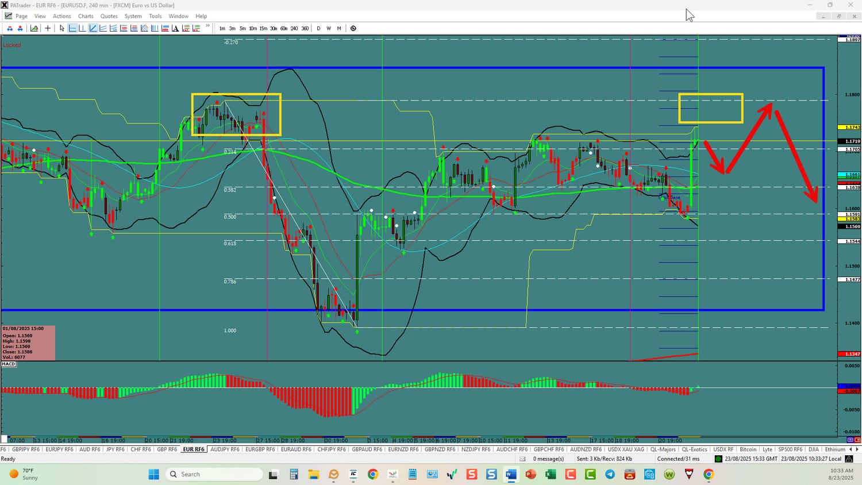Open the Charts menu
862x485 pixels.
click(86, 16)
